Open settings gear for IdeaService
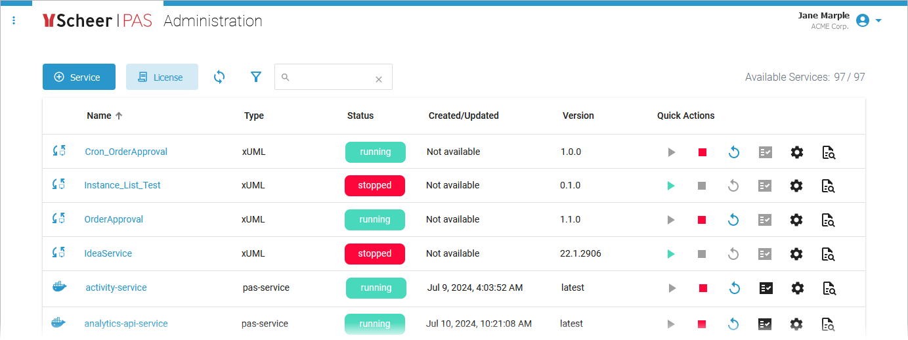Viewport: 908px width, 340px height. pos(796,254)
